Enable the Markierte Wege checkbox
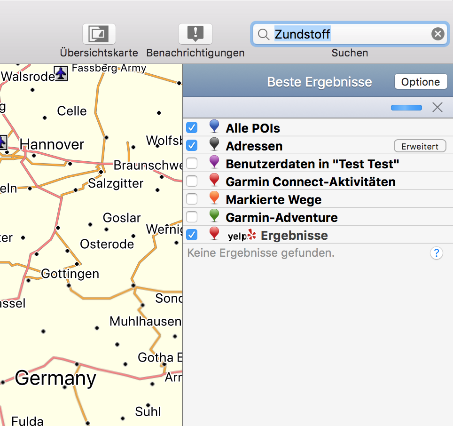The width and height of the screenshot is (453, 426). (x=192, y=199)
